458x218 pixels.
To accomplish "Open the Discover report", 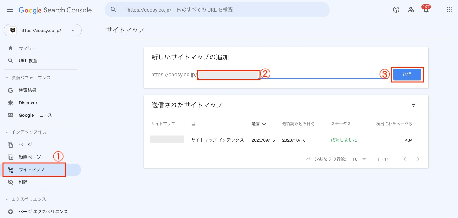I will click(x=41, y=103).
